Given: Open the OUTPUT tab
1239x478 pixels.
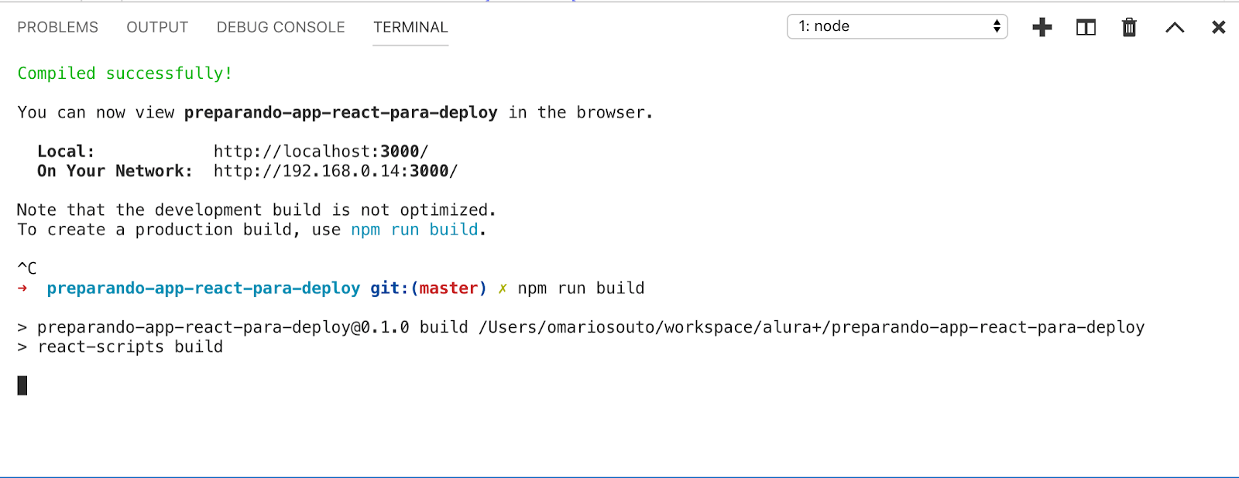Looking at the screenshot, I should 157,27.
